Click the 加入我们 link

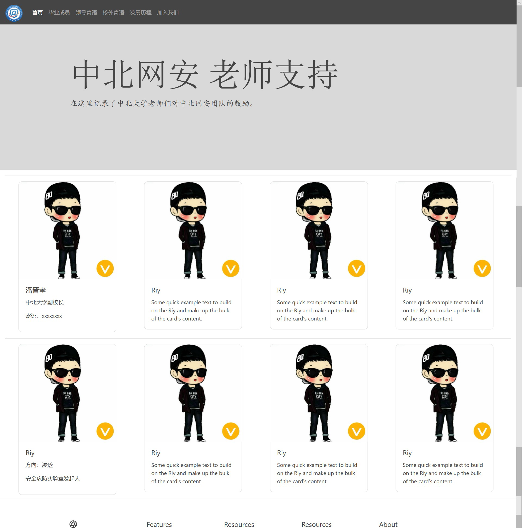pos(167,12)
